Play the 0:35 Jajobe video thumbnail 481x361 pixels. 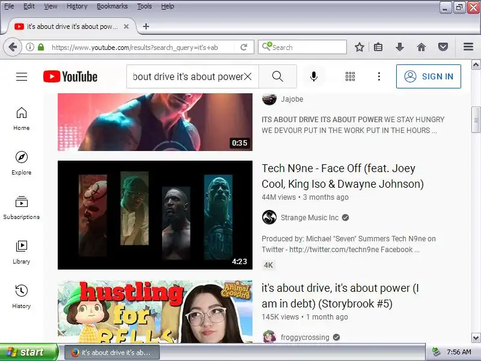pyautogui.click(x=155, y=122)
